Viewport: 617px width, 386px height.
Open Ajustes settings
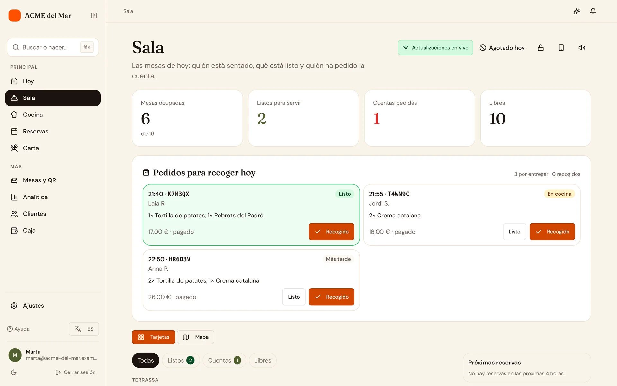[x=53, y=306]
